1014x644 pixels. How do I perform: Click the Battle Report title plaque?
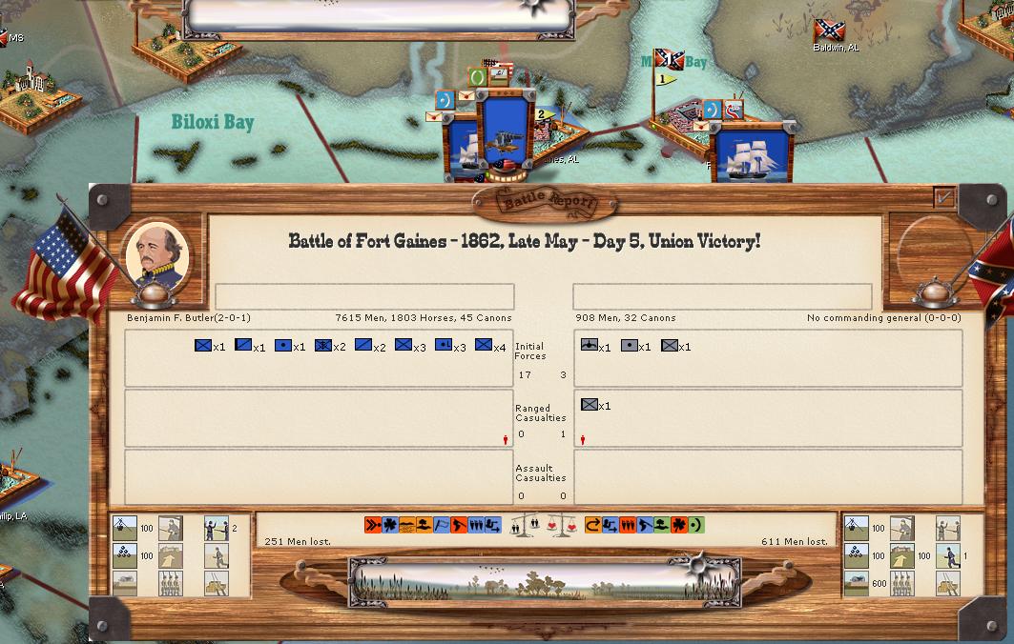coord(545,201)
